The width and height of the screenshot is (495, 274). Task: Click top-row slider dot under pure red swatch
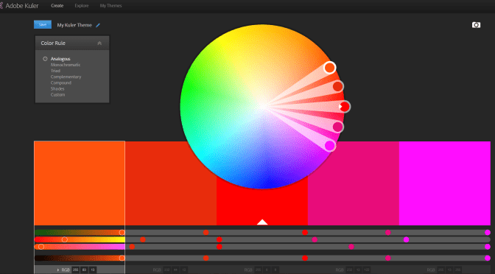click(305, 233)
